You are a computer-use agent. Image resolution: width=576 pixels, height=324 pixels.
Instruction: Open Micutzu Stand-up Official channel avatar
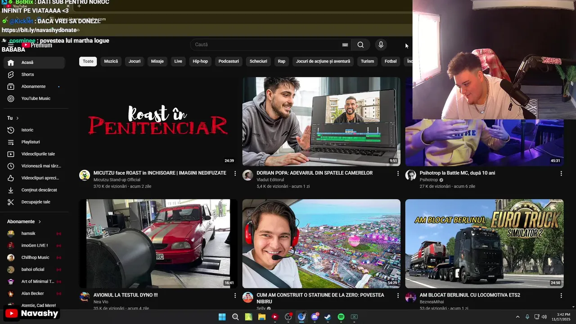point(85,175)
